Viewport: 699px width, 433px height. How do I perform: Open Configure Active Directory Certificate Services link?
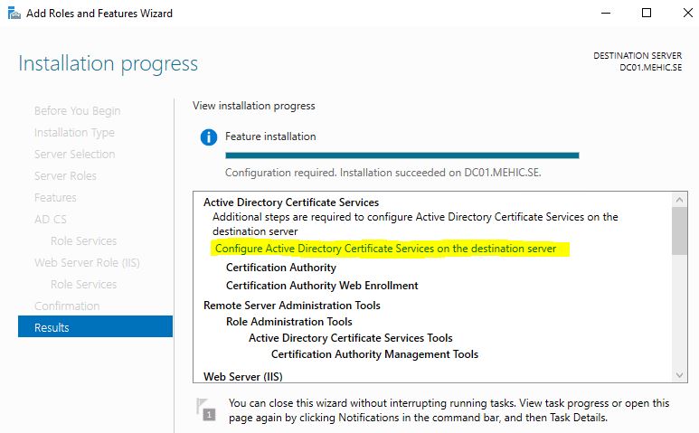[x=385, y=249]
